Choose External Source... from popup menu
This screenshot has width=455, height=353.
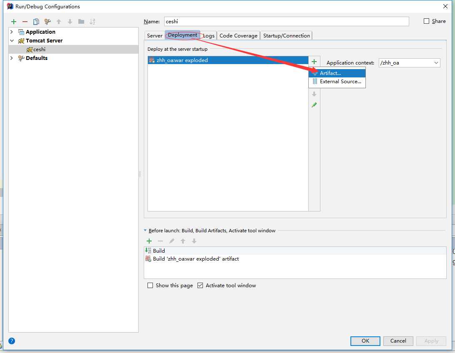coord(337,82)
